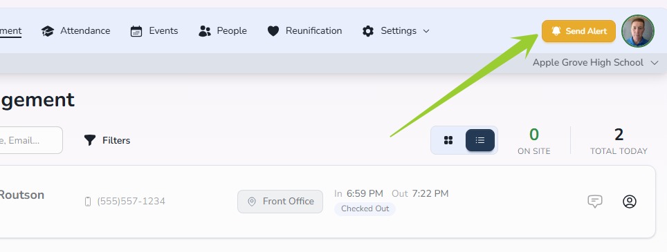
Task: Click the Filters button label
Action: 116,140
